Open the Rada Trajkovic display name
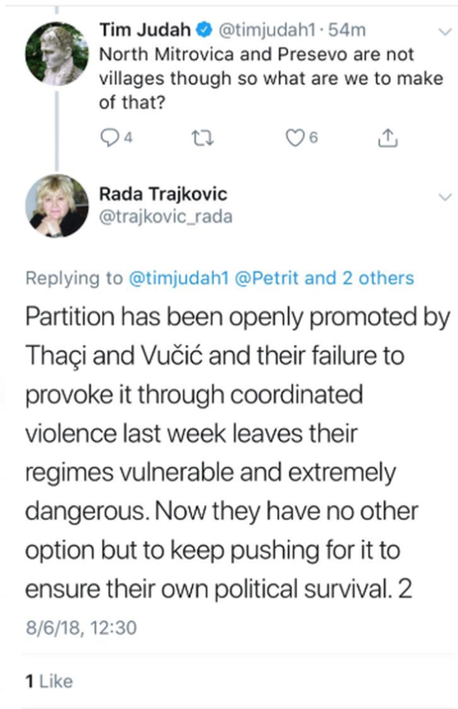 coord(163,194)
